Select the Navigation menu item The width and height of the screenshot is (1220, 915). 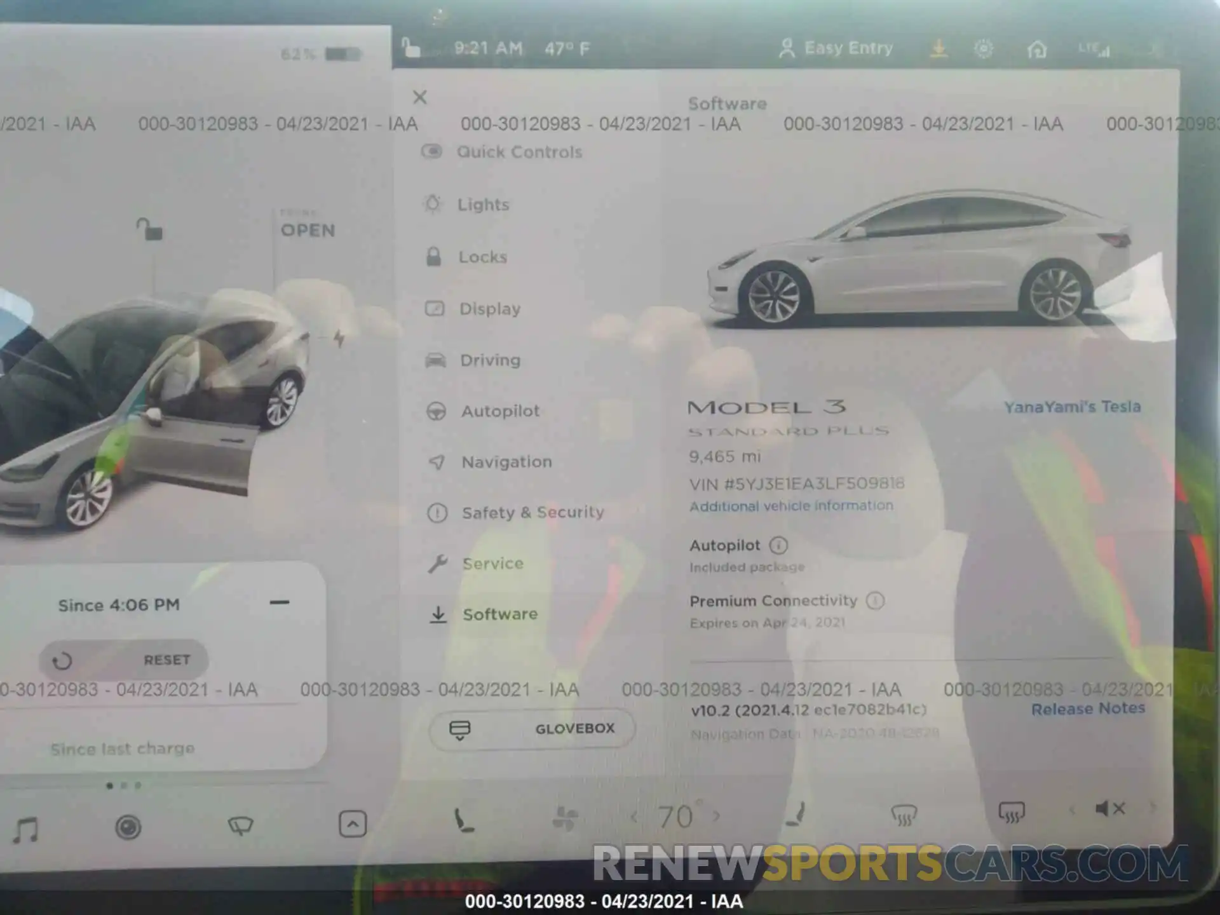click(506, 461)
